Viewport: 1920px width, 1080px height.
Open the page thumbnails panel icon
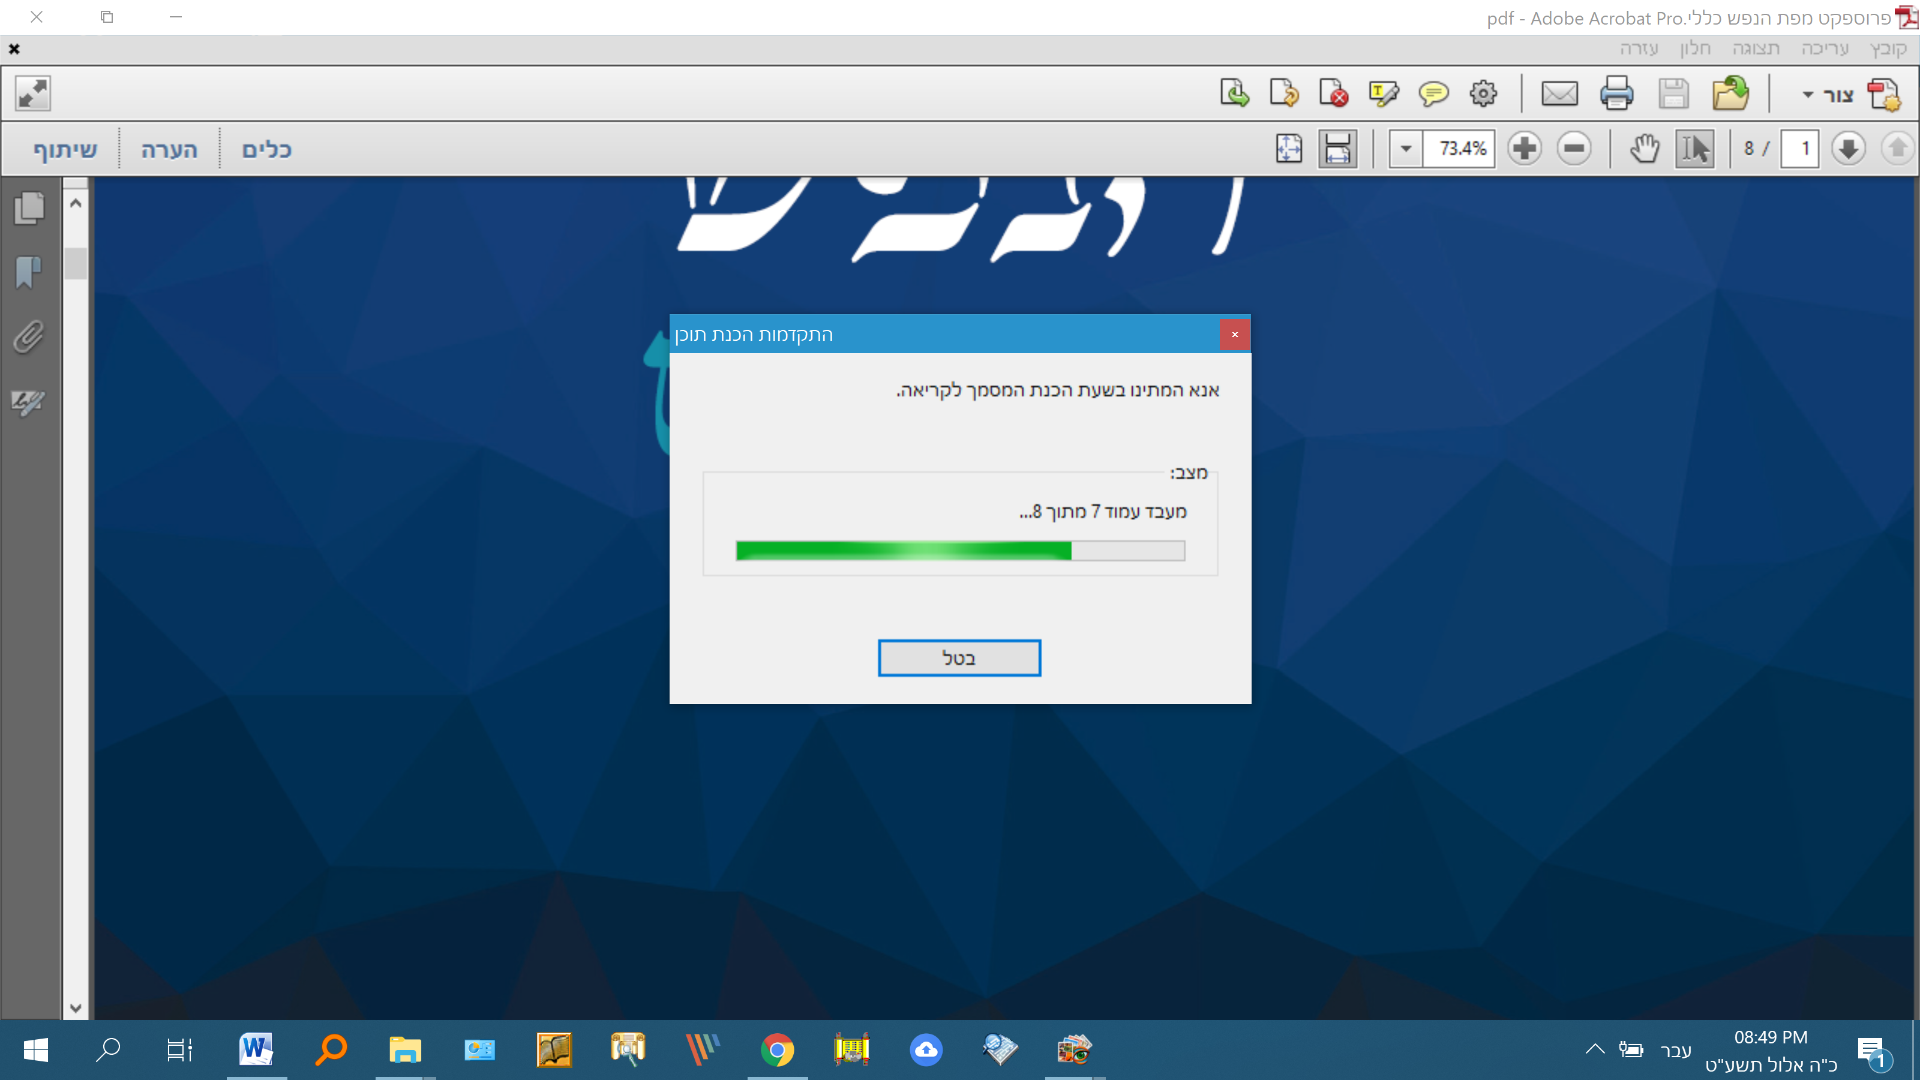[x=30, y=208]
